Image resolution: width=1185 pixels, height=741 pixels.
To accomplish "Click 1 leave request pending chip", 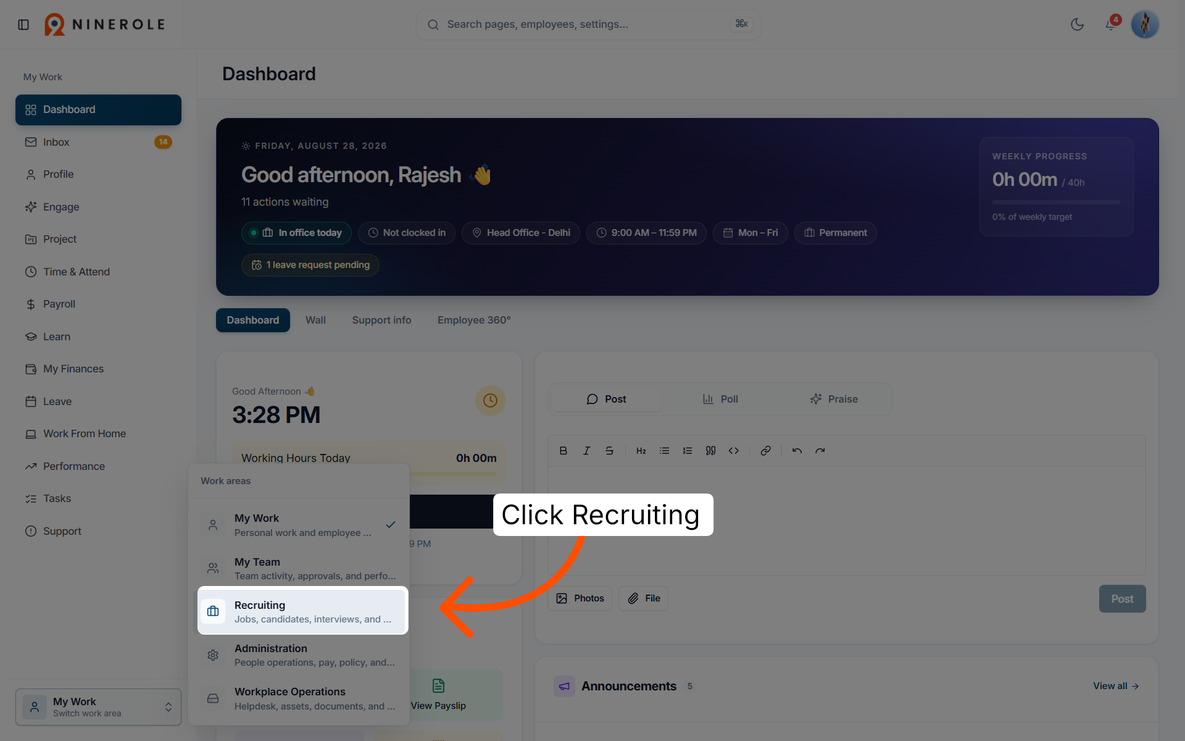I will pyautogui.click(x=310, y=265).
